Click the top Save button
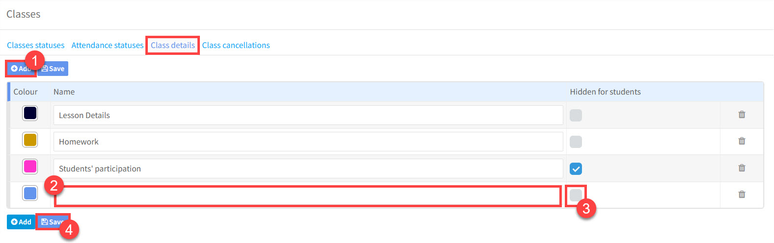Viewport: 774px width, 243px height. click(x=53, y=69)
